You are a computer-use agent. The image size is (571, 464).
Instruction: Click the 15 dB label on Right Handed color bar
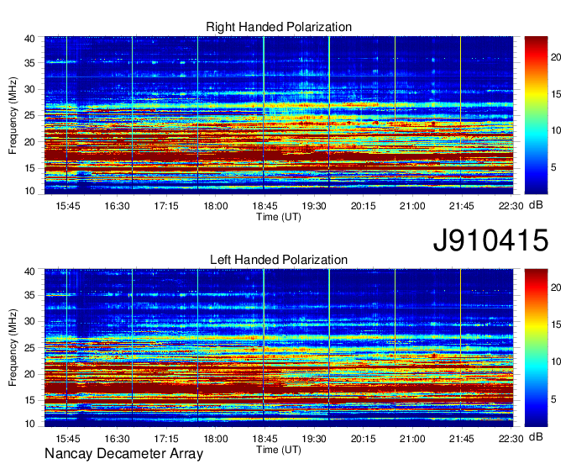click(x=556, y=94)
